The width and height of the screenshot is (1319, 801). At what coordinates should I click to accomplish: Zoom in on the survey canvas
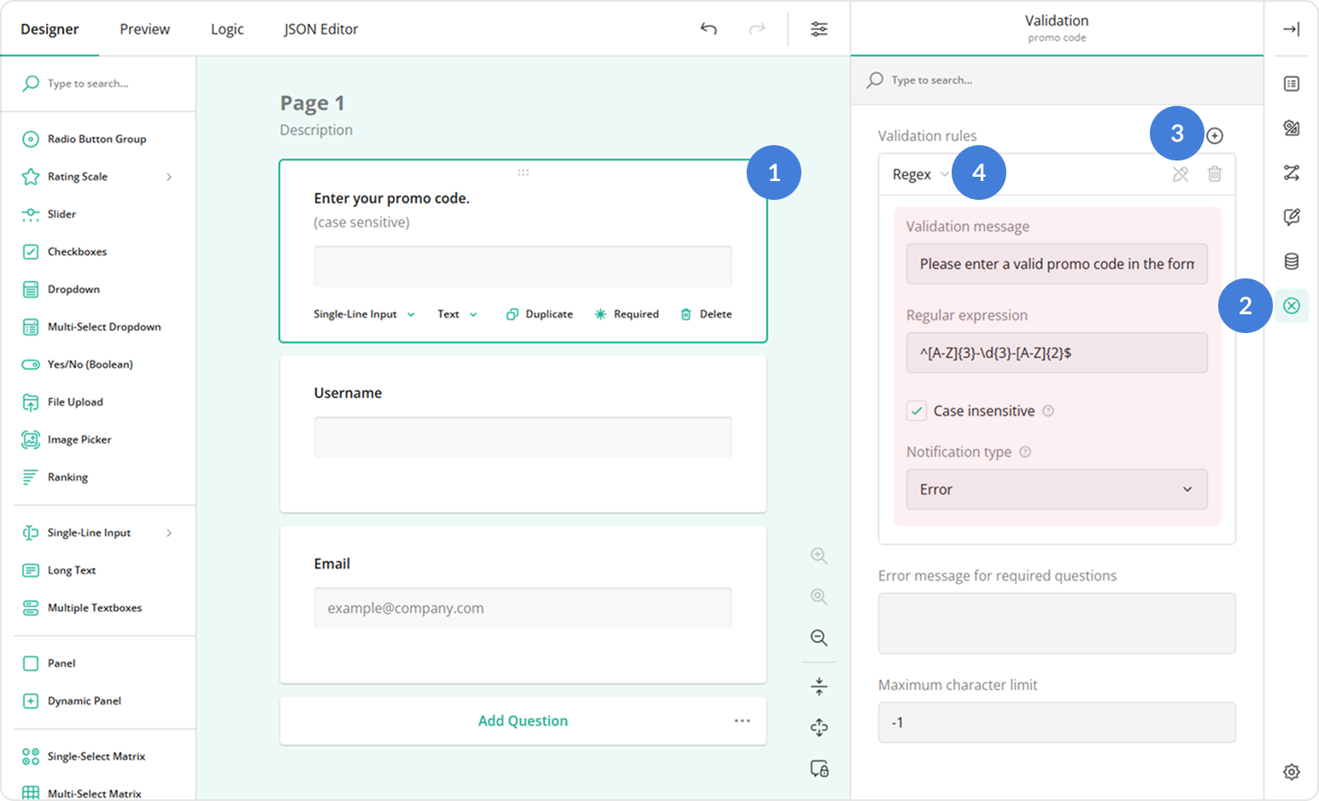click(818, 555)
